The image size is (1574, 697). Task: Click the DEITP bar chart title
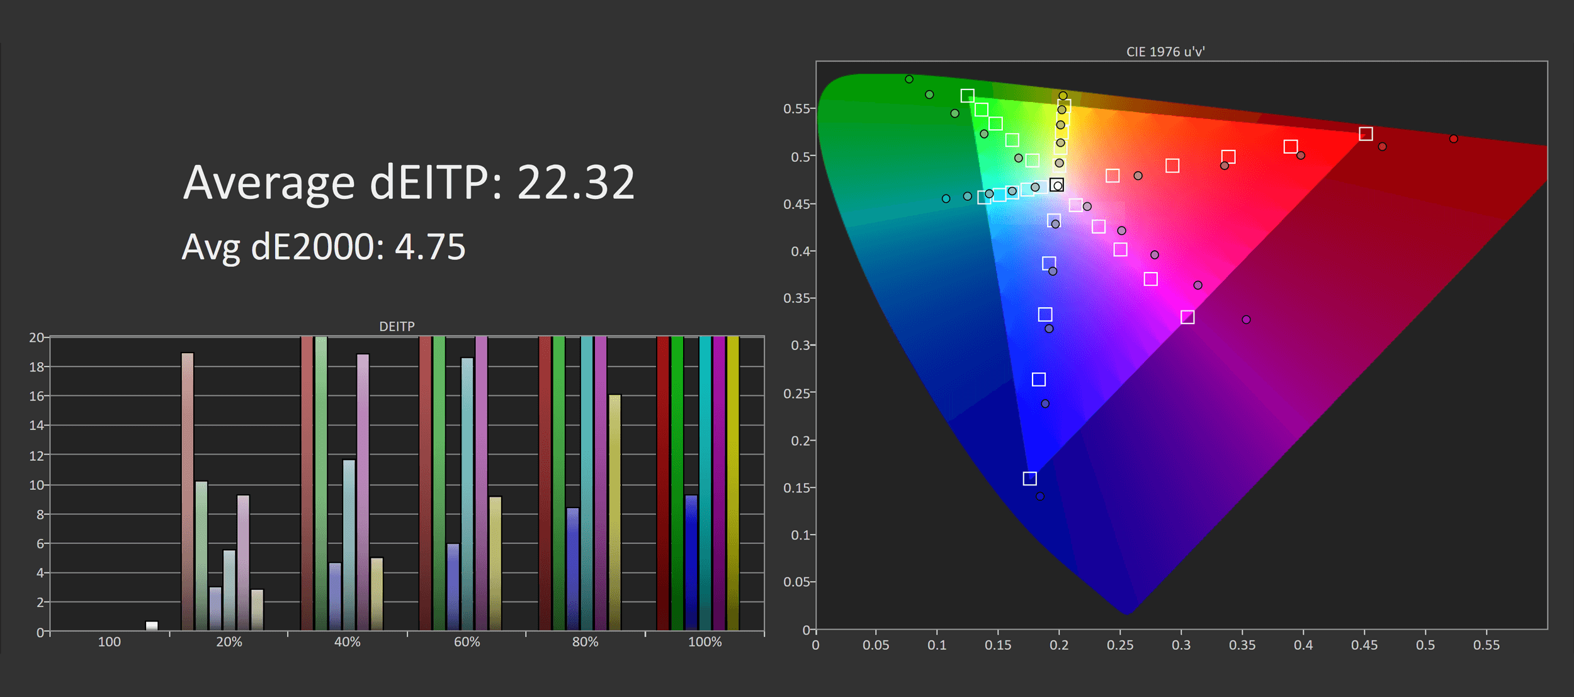[397, 326]
